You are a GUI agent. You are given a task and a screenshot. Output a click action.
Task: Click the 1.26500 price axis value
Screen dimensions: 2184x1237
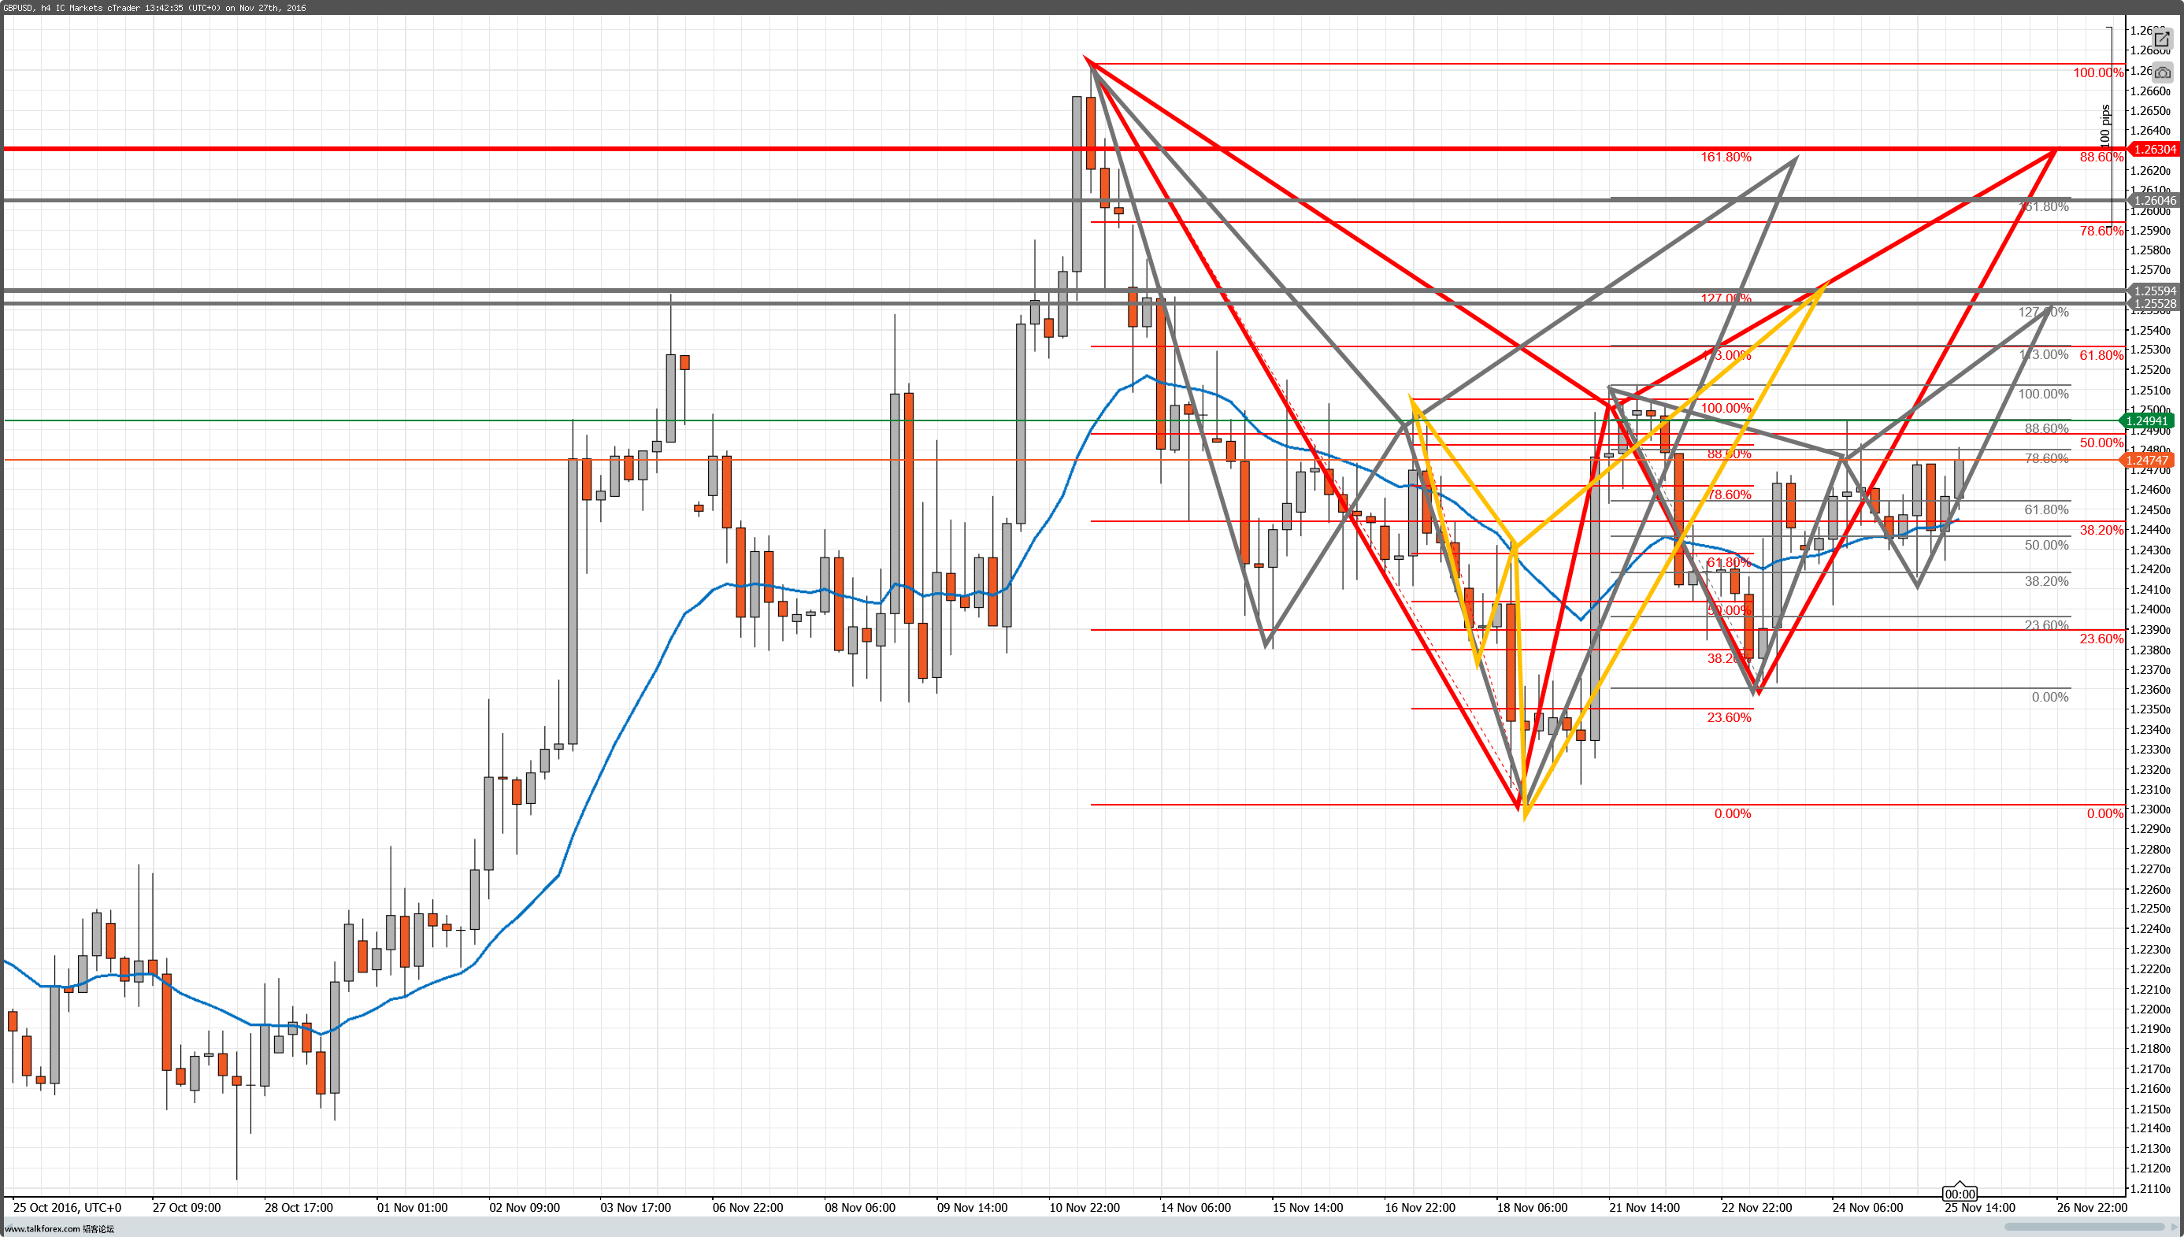[x=2150, y=111]
